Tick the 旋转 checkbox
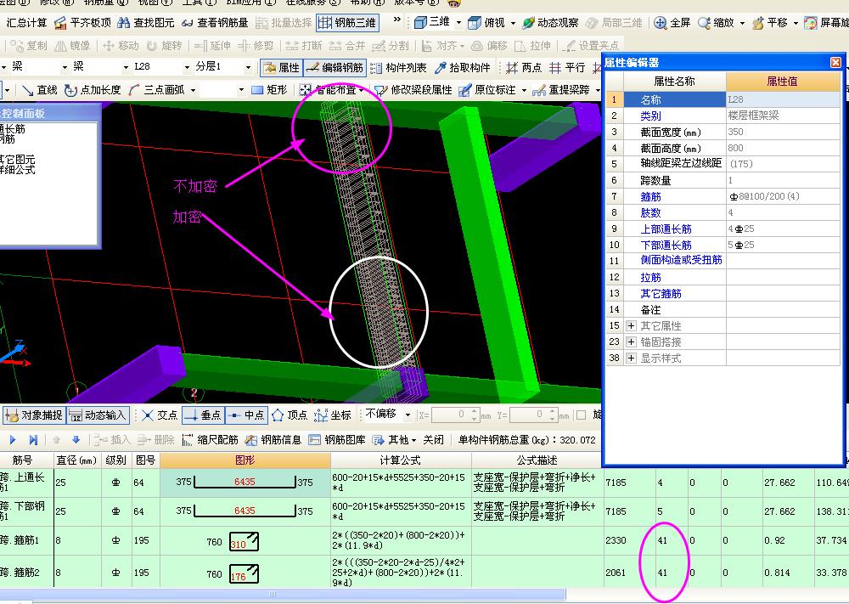Image resolution: width=849 pixels, height=604 pixels. [581, 415]
